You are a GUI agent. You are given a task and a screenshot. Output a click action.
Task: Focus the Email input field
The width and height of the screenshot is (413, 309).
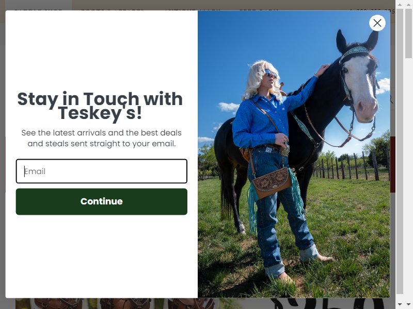click(101, 171)
